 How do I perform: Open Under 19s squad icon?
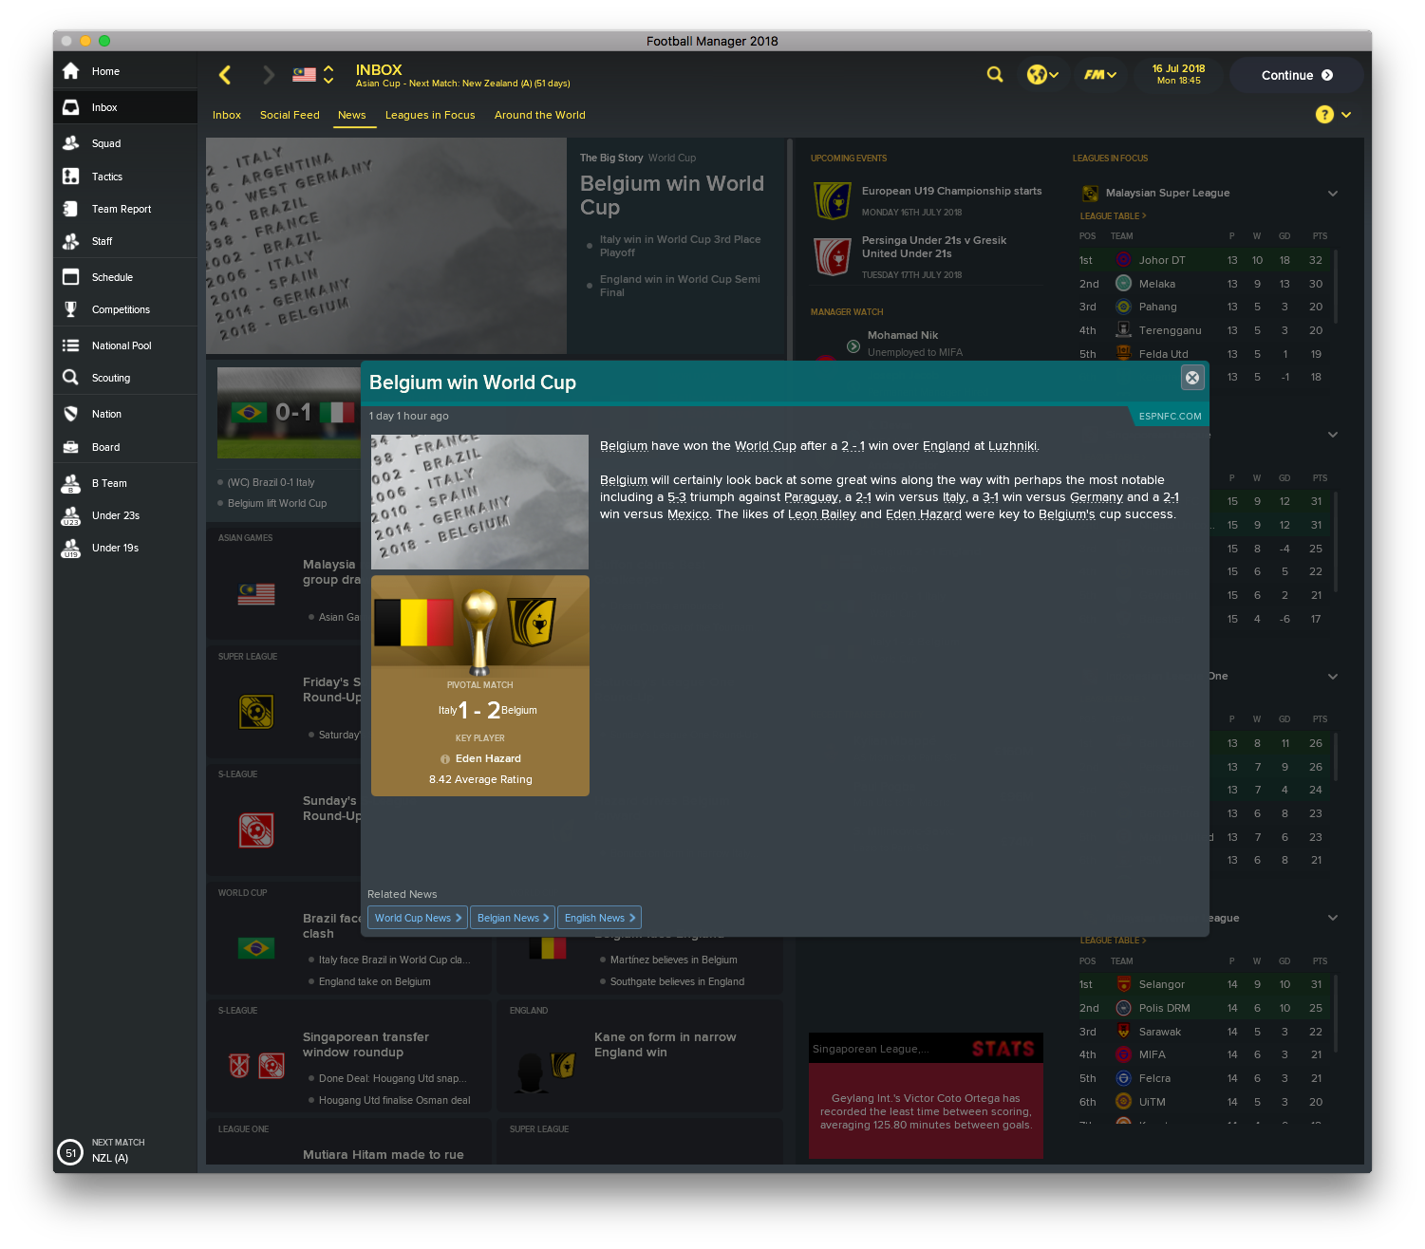tap(70, 548)
